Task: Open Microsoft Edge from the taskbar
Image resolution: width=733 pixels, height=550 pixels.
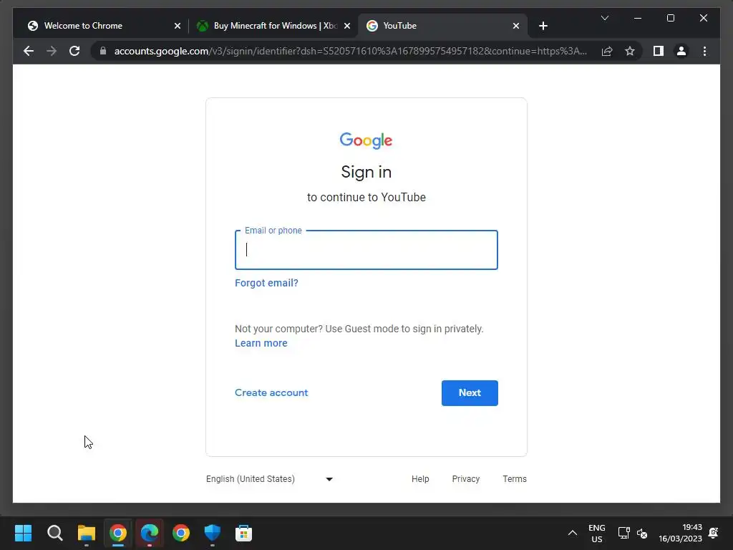Action: tap(150, 533)
